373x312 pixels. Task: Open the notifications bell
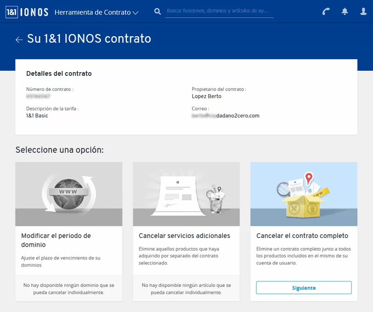tap(345, 11)
